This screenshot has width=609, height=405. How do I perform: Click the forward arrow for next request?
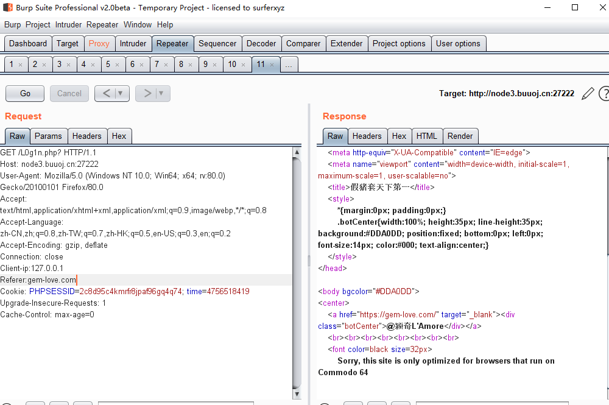pyautogui.click(x=147, y=93)
